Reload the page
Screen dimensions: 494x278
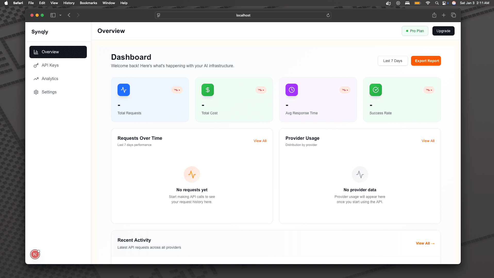pyautogui.click(x=328, y=15)
